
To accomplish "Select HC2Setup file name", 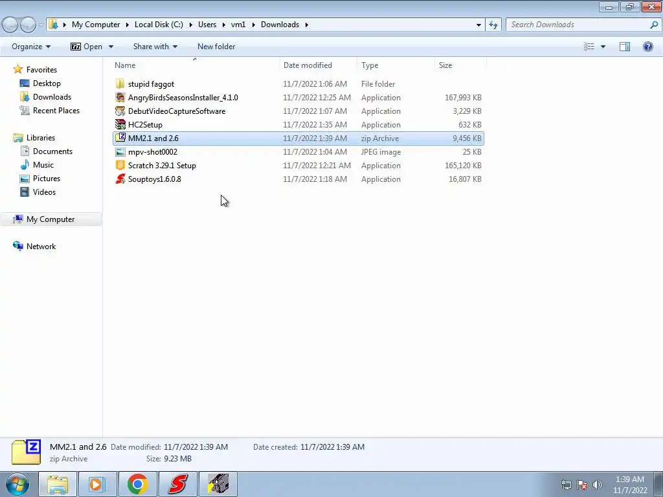I will pyautogui.click(x=145, y=125).
